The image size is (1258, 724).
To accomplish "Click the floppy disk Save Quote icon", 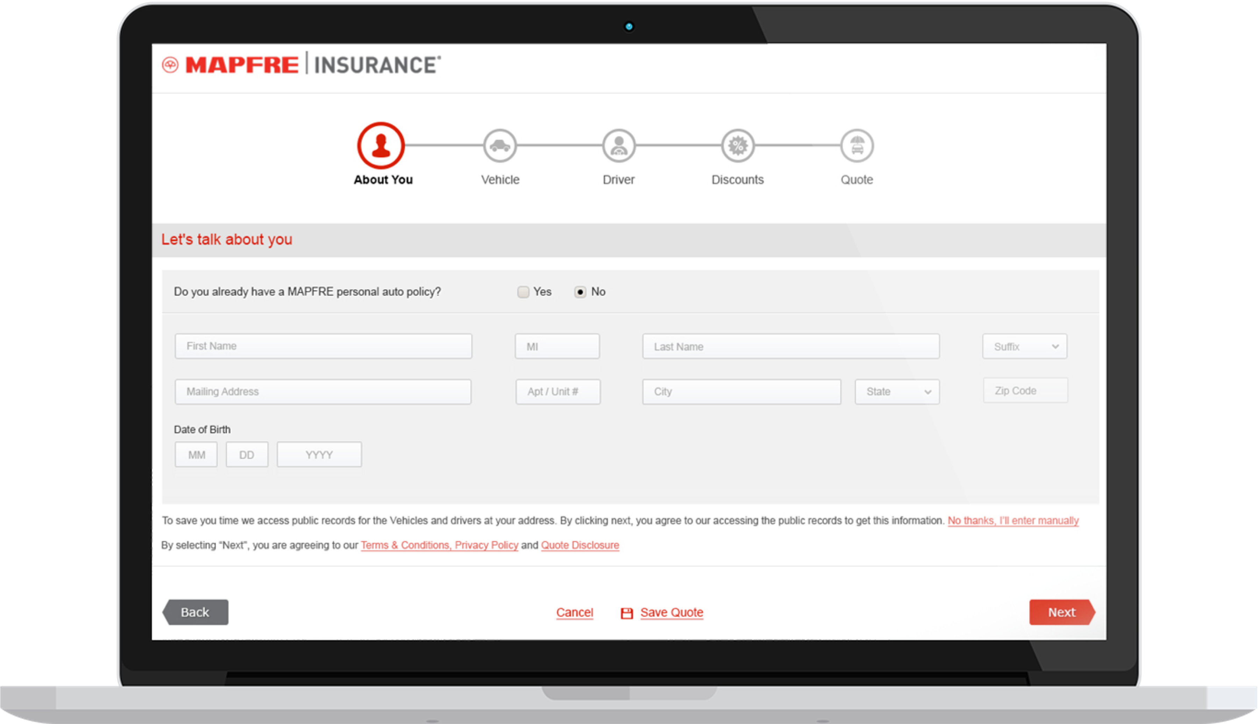I will click(x=627, y=613).
